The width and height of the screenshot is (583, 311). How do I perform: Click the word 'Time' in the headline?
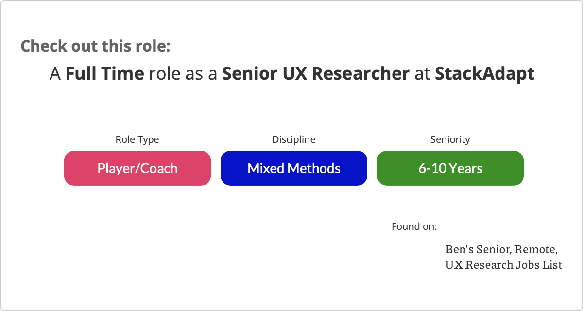(125, 74)
